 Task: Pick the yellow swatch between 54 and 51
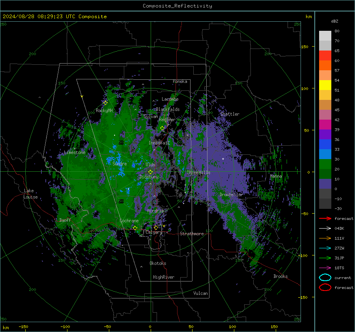(325, 85)
